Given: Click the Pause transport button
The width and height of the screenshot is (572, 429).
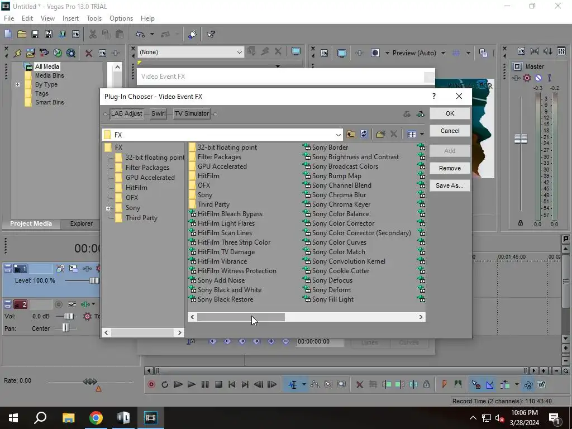Looking at the screenshot, I should (x=205, y=384).
